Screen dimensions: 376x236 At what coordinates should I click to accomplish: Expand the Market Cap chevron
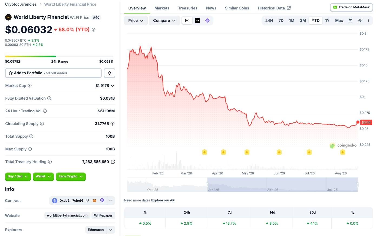113,86
